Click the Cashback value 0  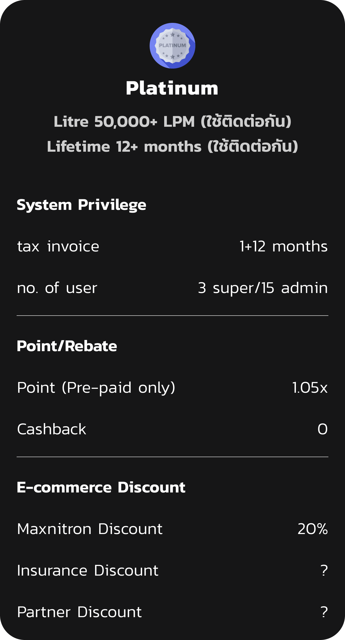(323, 429)
